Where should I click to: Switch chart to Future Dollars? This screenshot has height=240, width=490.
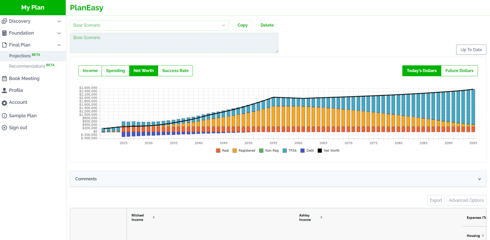point(459,71)
